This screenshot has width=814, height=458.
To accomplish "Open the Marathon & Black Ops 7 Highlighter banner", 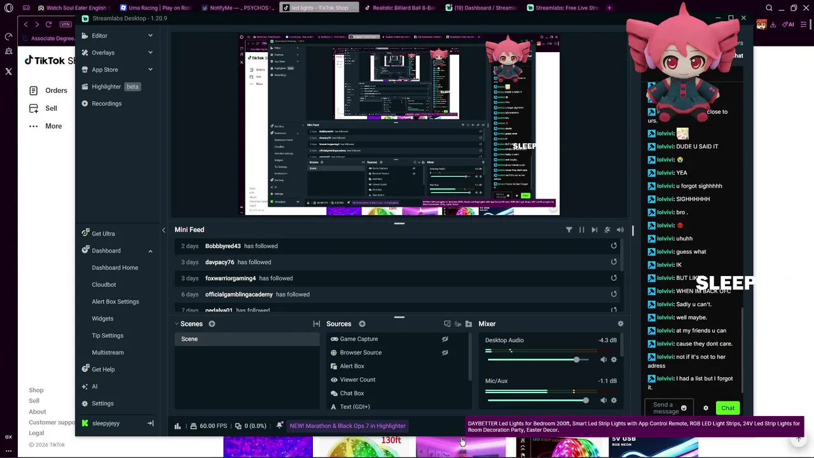I will 347,426.
